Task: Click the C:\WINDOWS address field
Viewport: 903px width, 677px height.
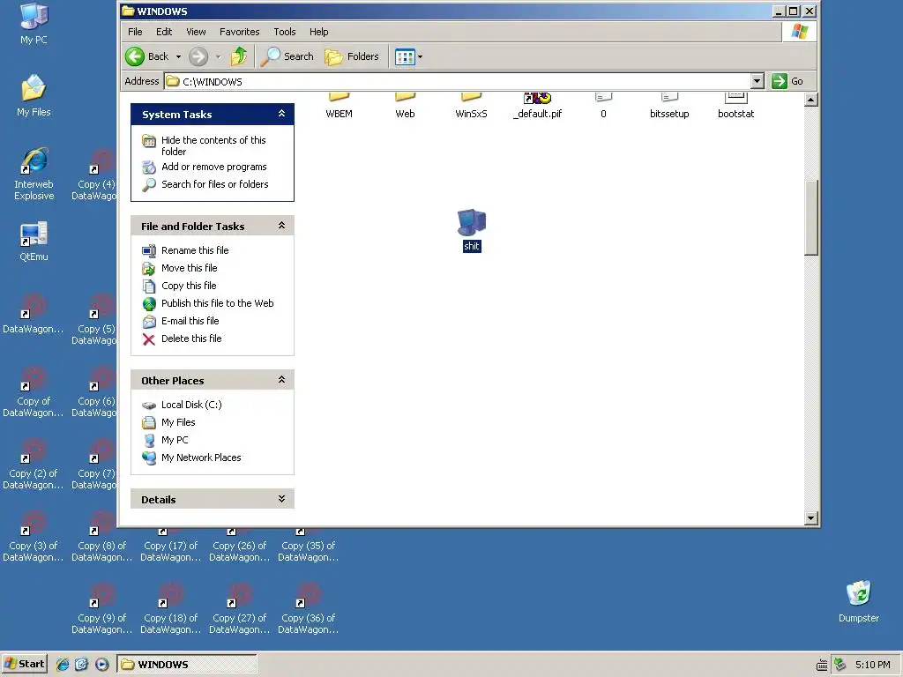Action: pyautogui.click(x=458, y=81)
